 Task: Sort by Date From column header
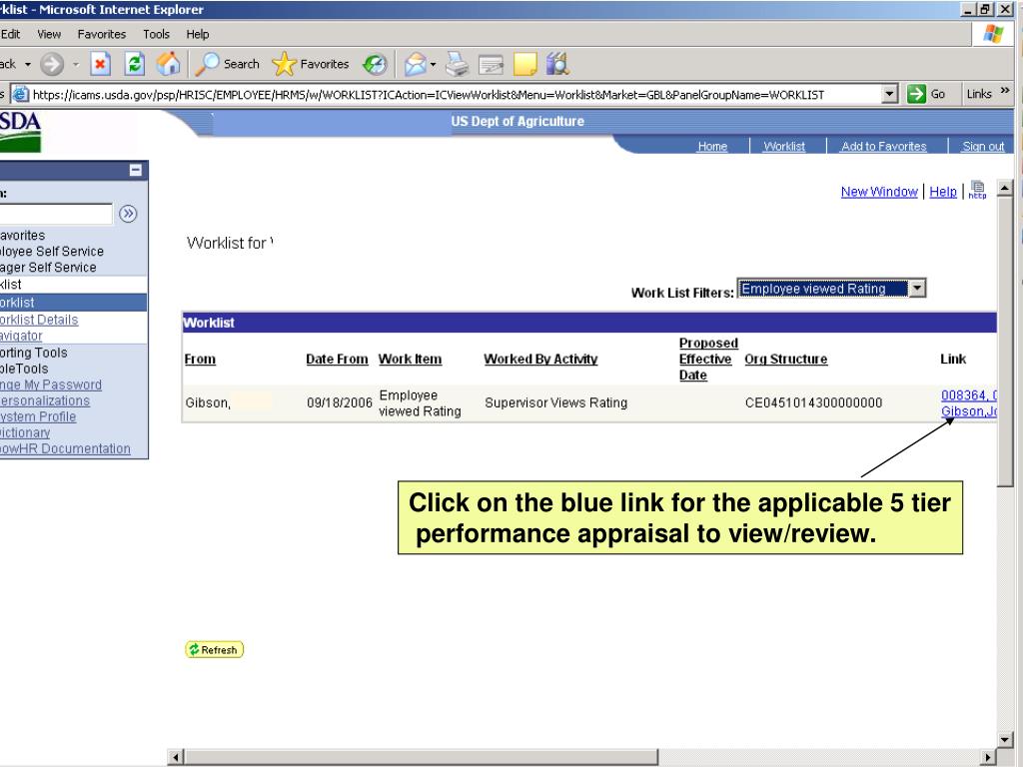(337, 359)
